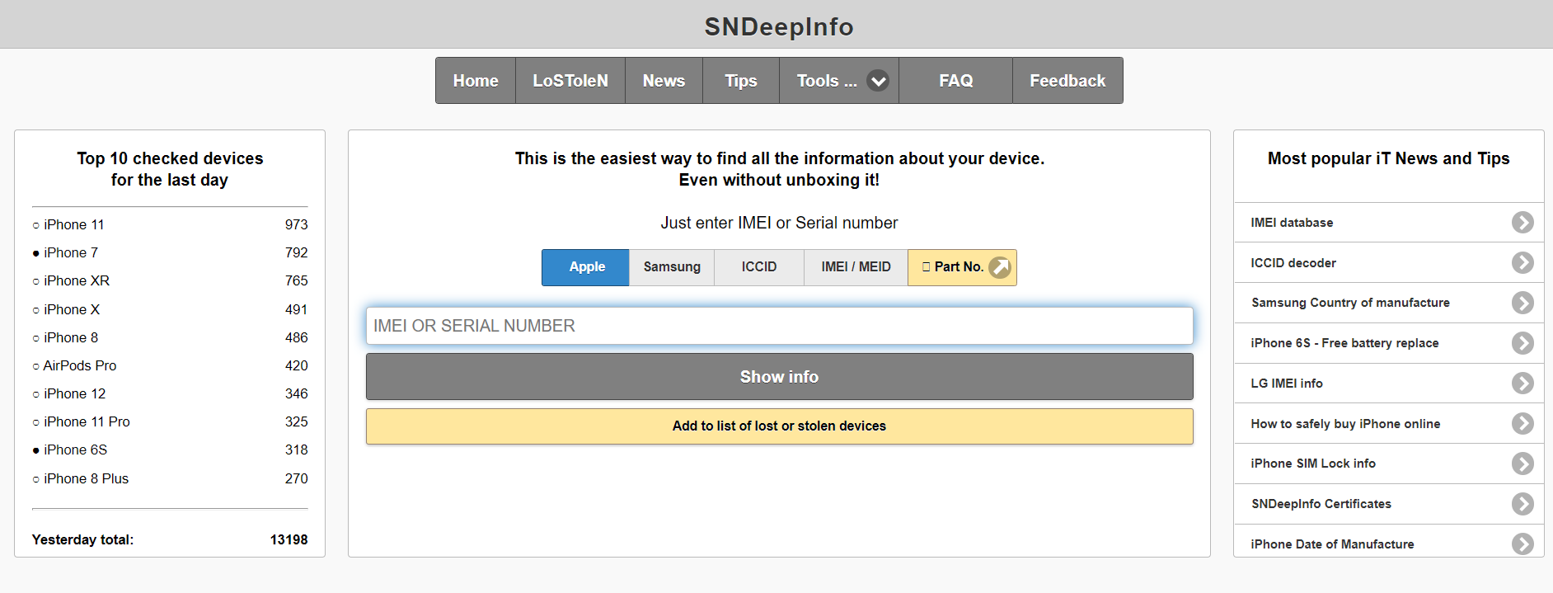
Task: Click the Most popular iT News and Tips heading
Action: coord(1388,158)
